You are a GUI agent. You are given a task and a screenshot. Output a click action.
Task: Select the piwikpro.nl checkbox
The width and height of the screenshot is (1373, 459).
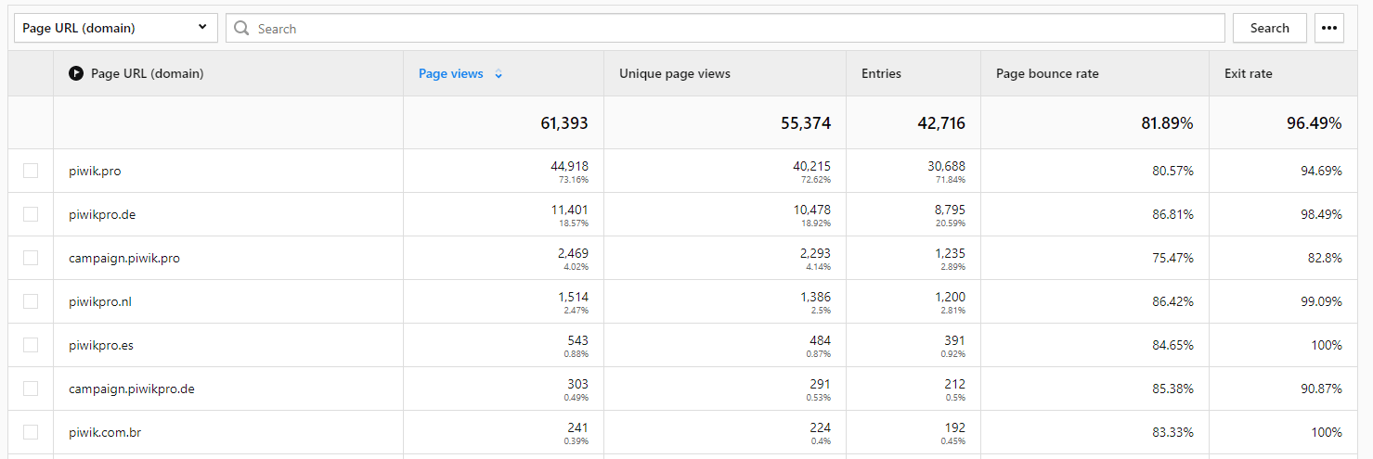pos(31,301)
